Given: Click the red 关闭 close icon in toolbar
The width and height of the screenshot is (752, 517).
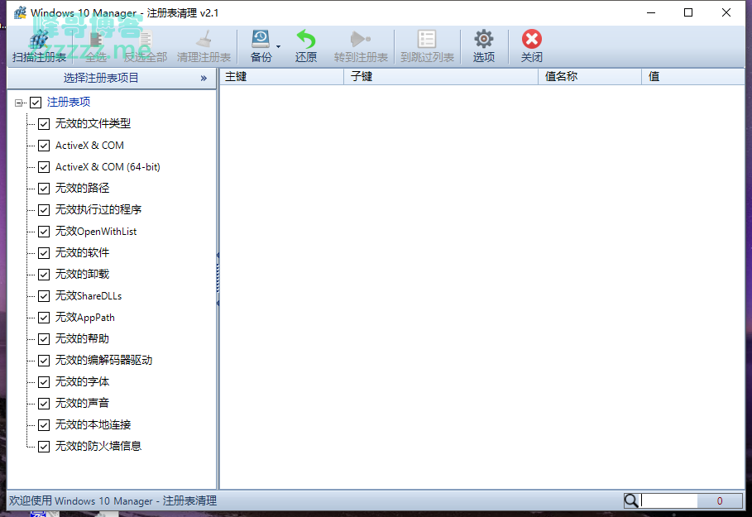Looking at the screenshot, I should click(x=532, y=39).
